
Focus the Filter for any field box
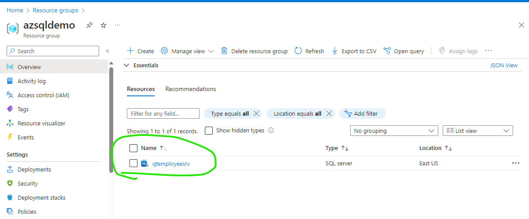[x=163, y=113]
